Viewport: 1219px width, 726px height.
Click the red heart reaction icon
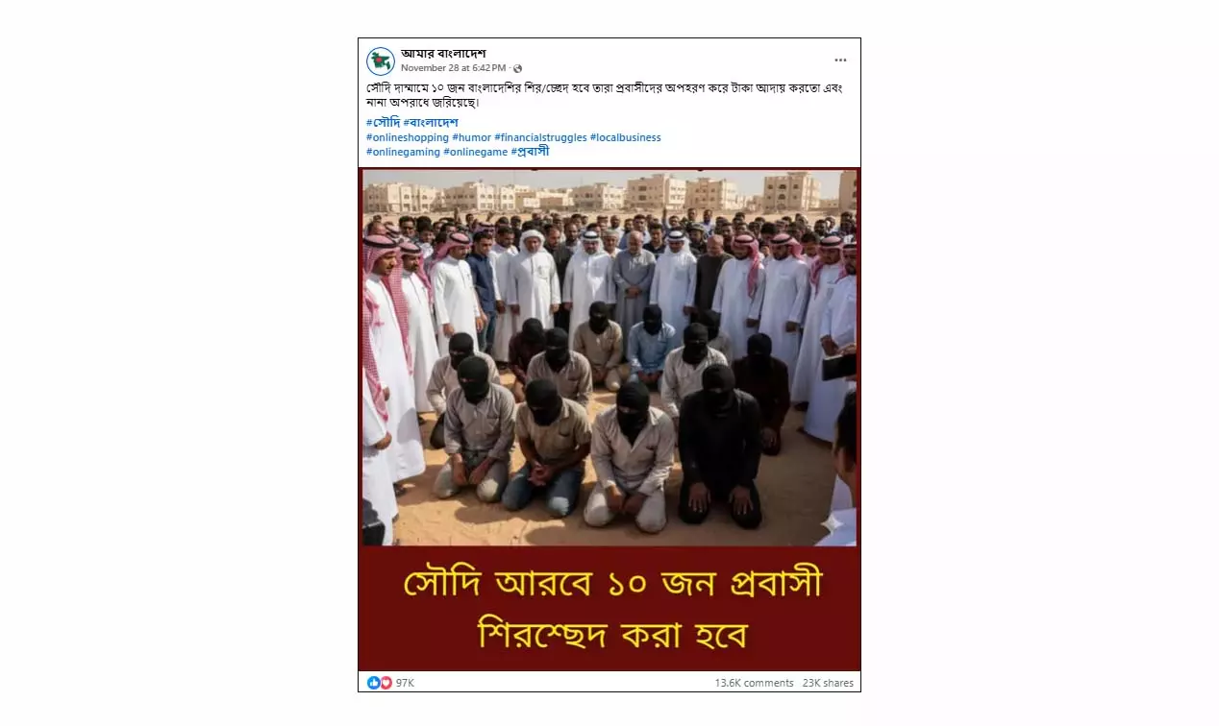coord(386,683)
